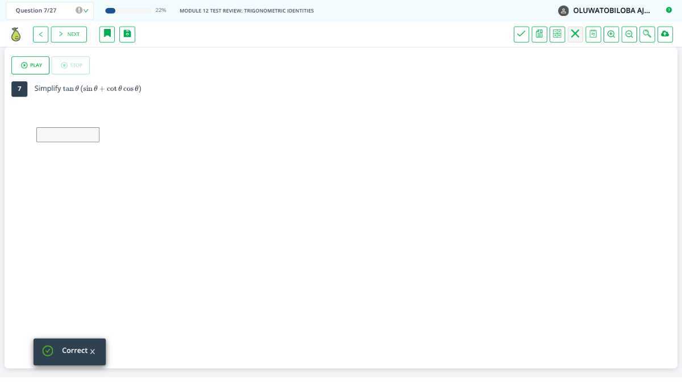This screenshot has height=383, width=682.
Task: Go to previous question arrow
Action: pyautogui.click(x=40, y=34)
